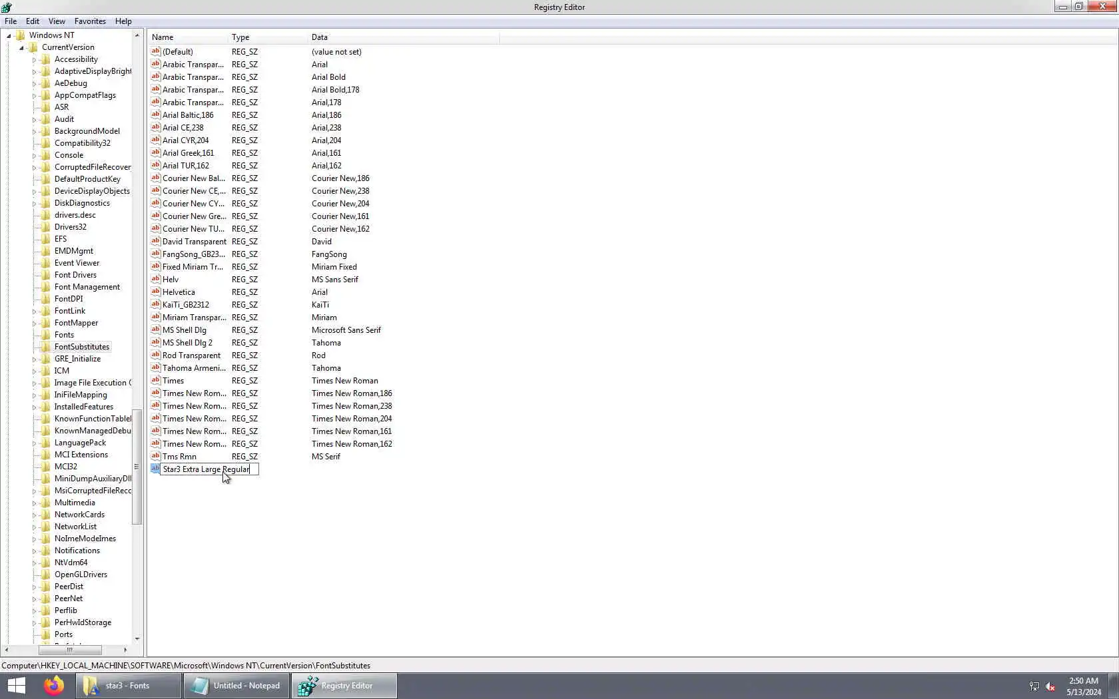Viewport: 1119px width, 699px height.
Task: Select the FontMapper key
Action: 76,323
